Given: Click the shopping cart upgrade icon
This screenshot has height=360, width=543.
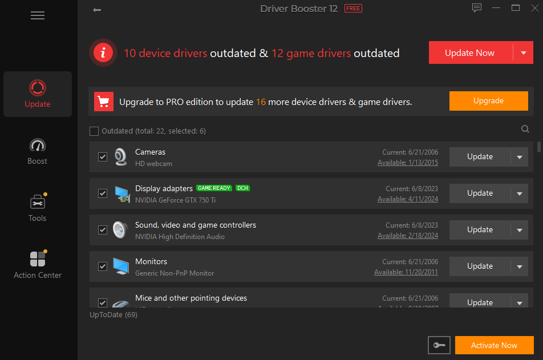Looking at the screenshot, I should tap(104, 102).
